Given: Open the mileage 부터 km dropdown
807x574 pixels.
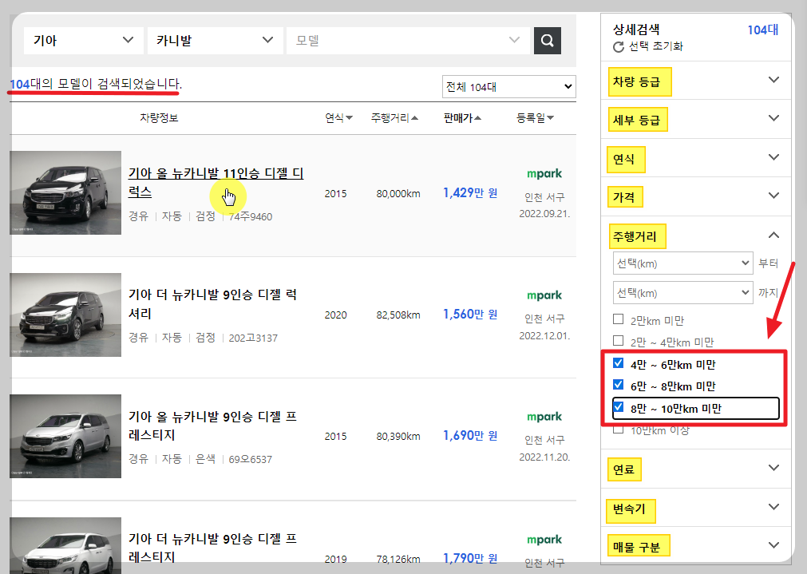Looking at the screenshot, I should [683, 263].
